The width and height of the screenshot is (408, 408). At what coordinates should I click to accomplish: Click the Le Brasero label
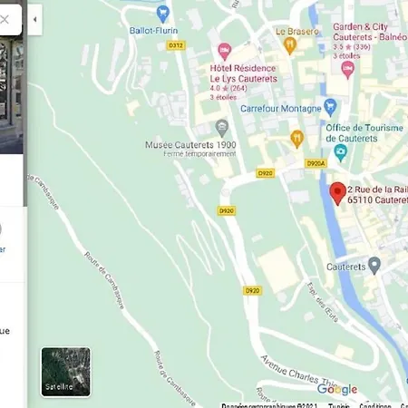click(x=297, y=32)
